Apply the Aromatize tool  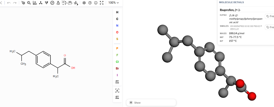click(23, 3)
